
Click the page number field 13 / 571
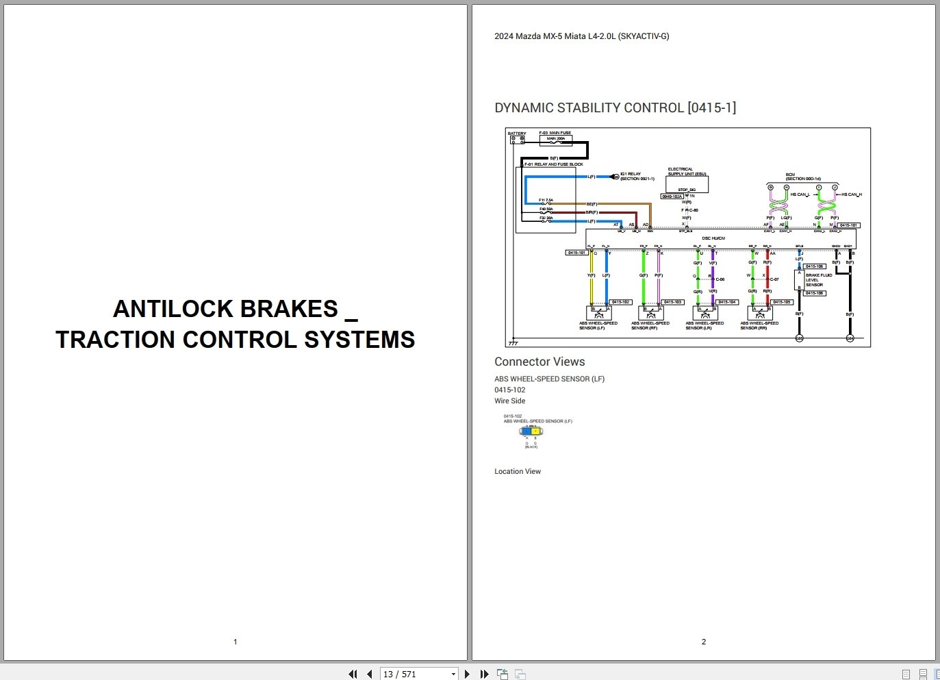click(415, 675)
